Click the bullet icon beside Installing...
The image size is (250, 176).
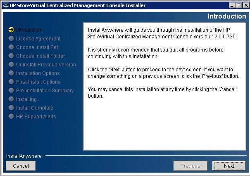point(11,99)
